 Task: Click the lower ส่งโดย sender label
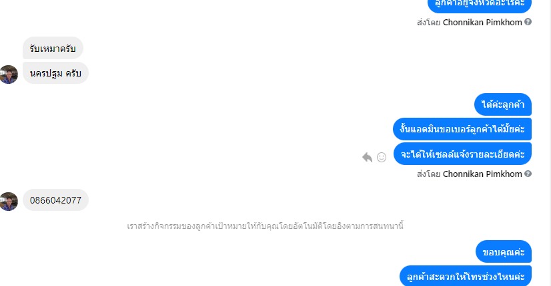(x=429, y=174)
